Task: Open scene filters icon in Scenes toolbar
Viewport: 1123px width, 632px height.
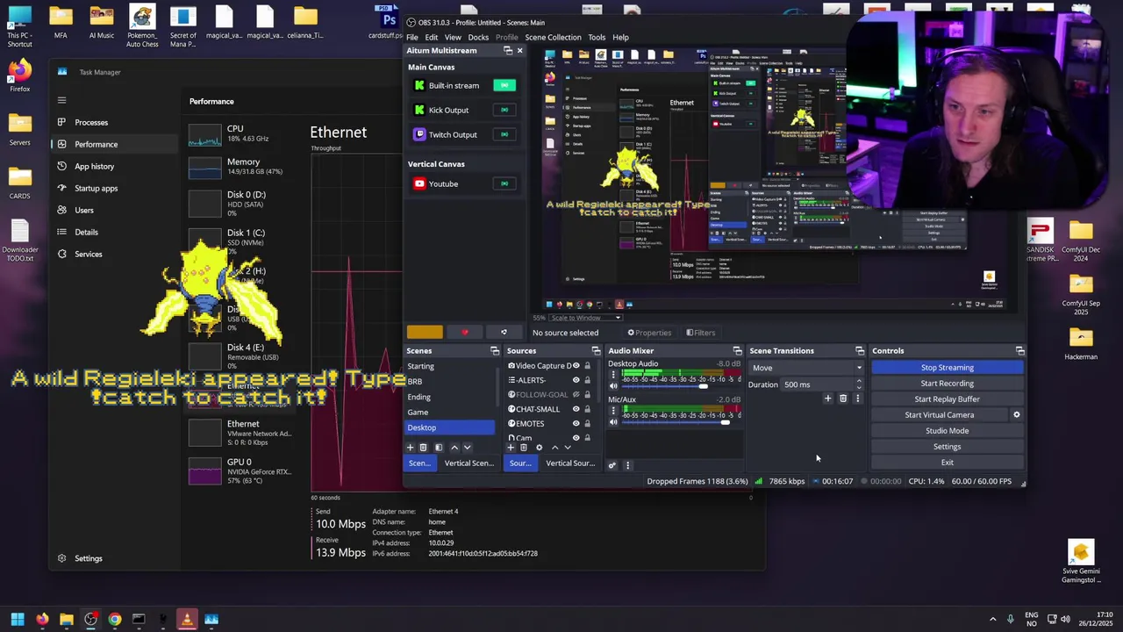Action: click(x=439, y=448)
